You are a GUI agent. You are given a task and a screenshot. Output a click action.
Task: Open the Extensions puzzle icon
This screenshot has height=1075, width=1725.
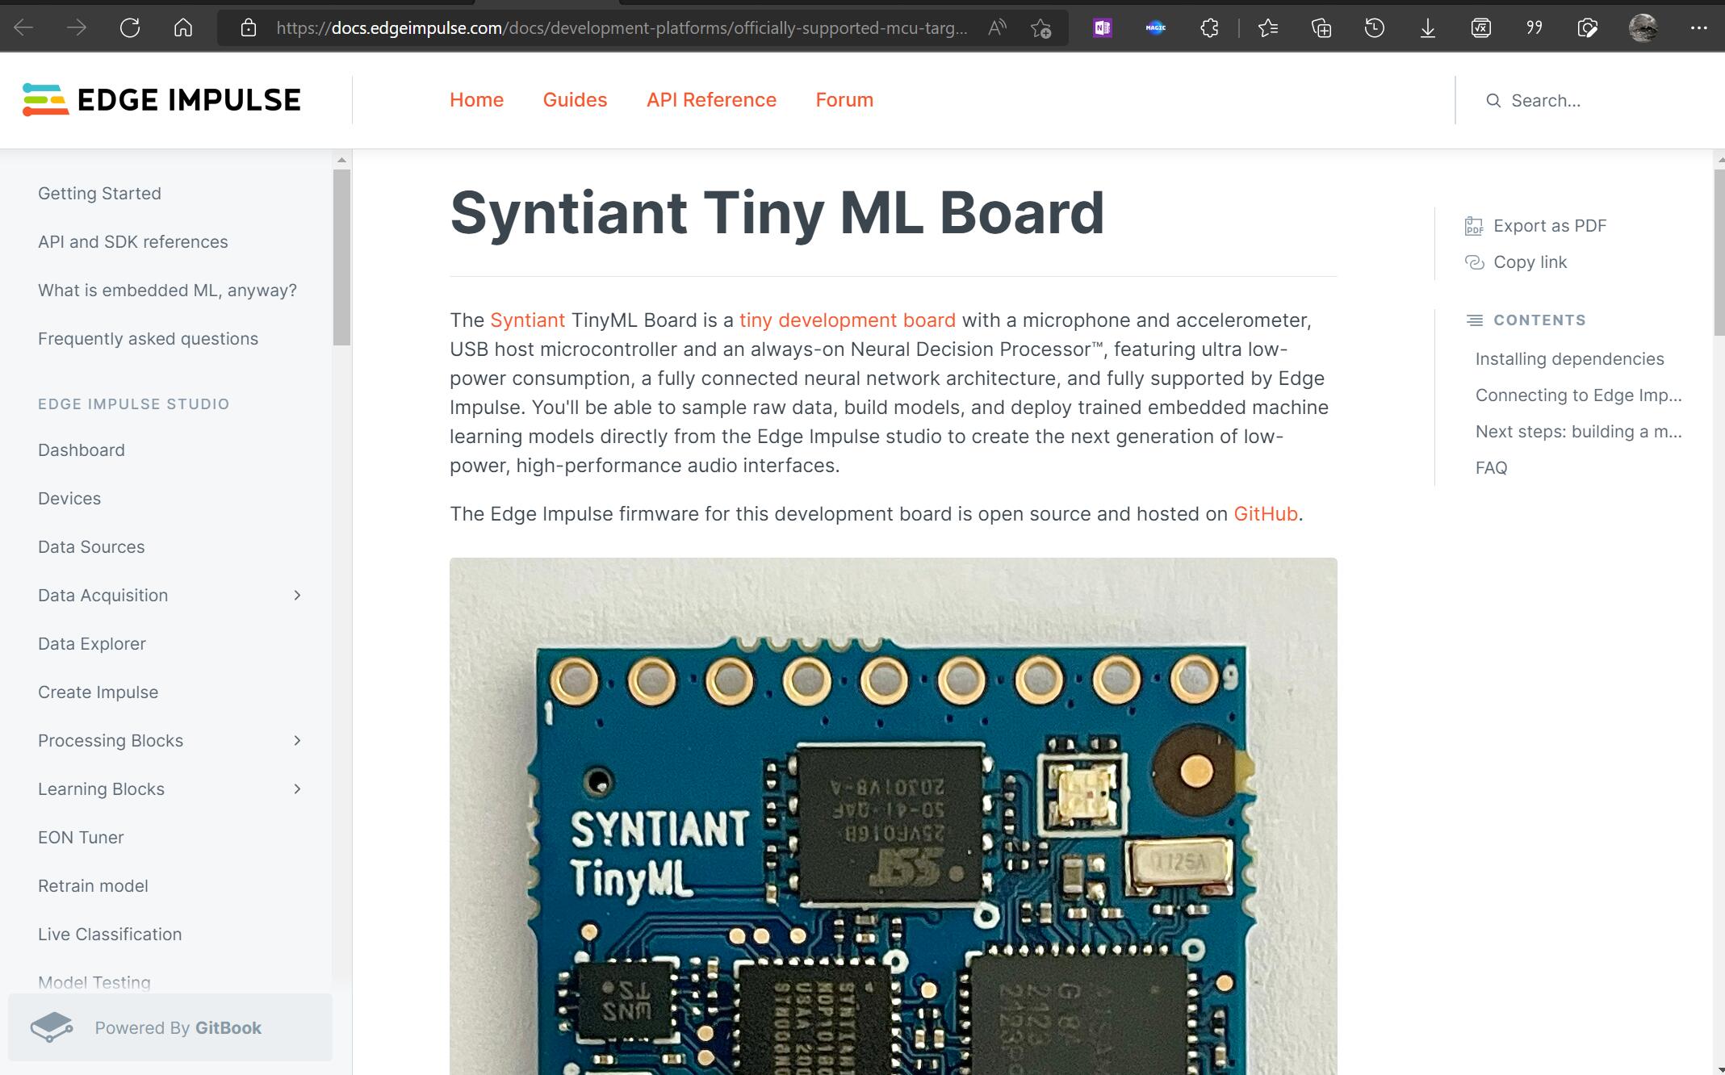(1209, 28)
